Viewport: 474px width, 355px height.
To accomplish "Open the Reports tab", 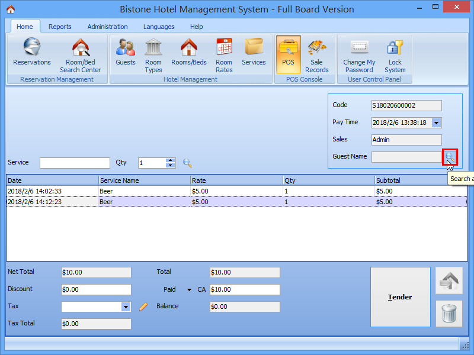I will pyautogui.click(x=60, y=27).
